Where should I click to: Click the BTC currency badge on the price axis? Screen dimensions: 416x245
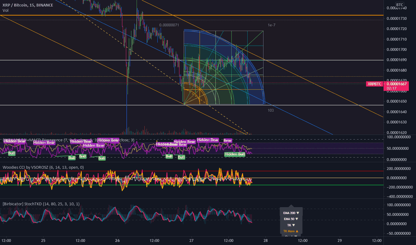(x=399, y=5)
